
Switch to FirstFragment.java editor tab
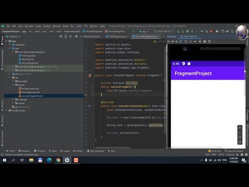[118, 36]
